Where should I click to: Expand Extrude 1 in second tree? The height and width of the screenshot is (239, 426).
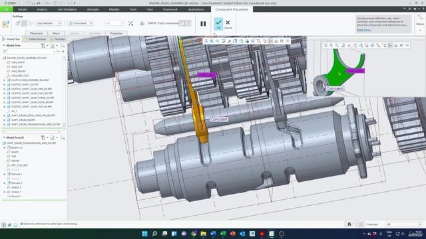point(4,174)
